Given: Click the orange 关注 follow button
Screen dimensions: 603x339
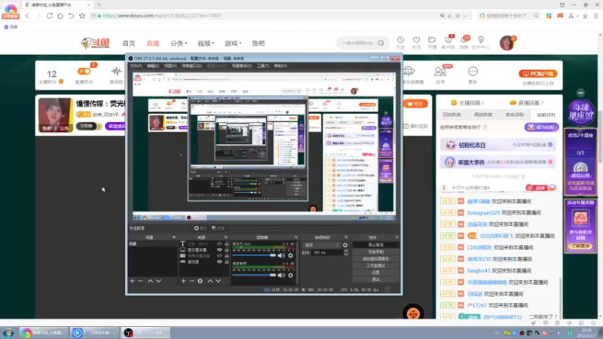Looking at the screenshot, I should (x=415, y=104).
